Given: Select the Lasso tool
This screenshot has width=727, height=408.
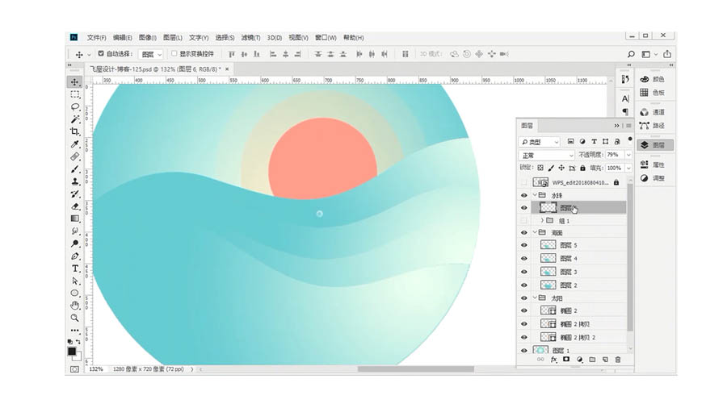Looking at the screenshot, I should pyautogui.click(x=74, y=106).
